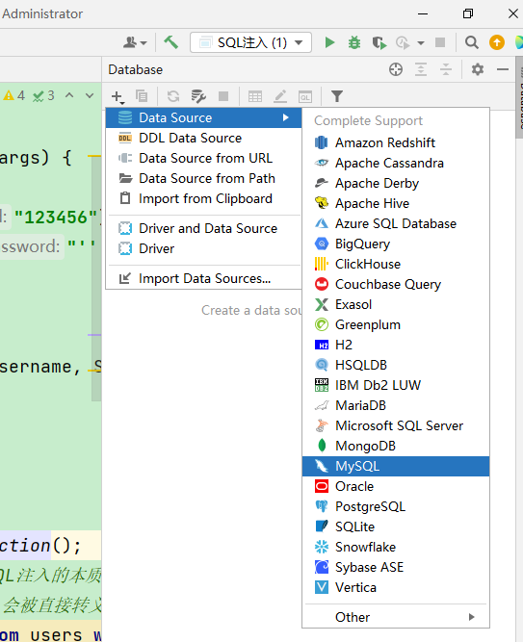Choose SQLite data source
The height and width of the screenshot is (642, 523).
(x=396, y=526)
